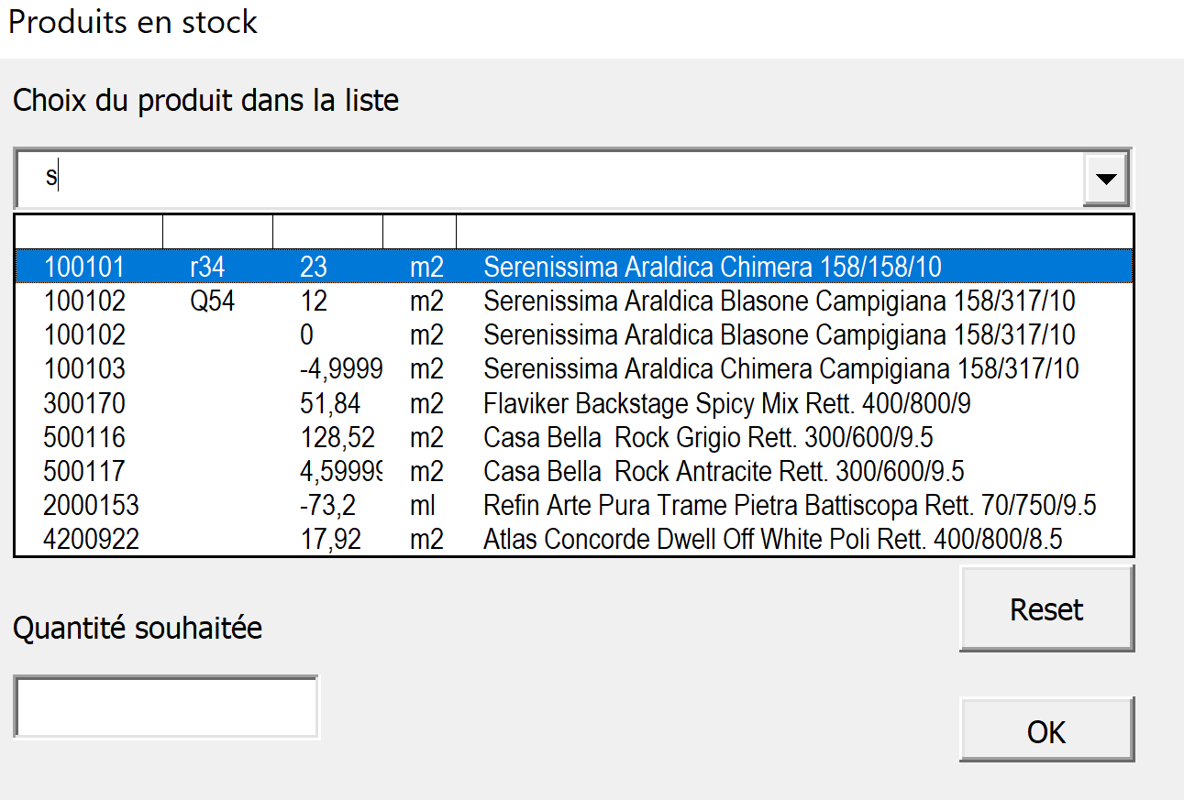Select product code 500117
The width and height of the screenshot is (1184, 800).
pos(84,471)
